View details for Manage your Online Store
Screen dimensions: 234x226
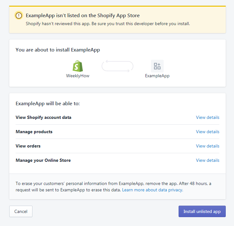[208, 160]
